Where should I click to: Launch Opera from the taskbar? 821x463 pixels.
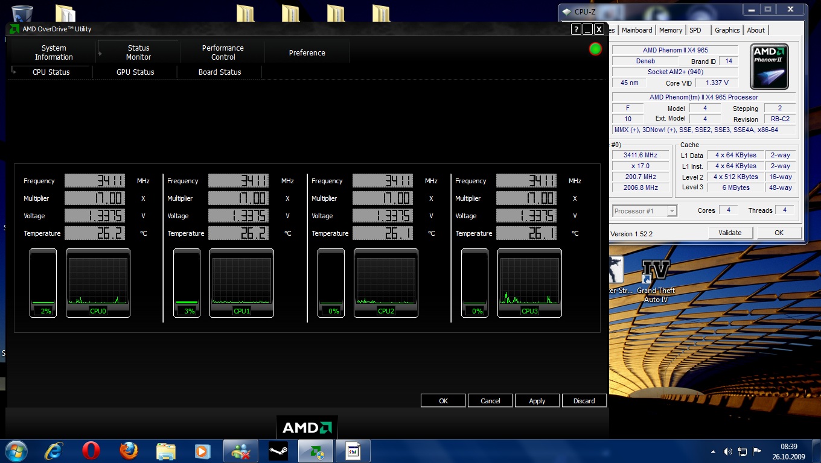[91, 451]
